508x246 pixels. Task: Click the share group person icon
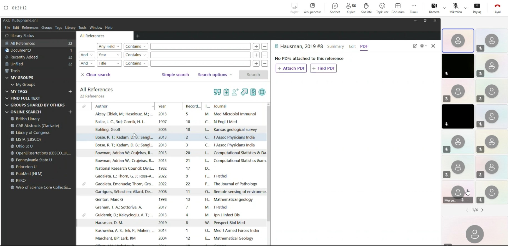[x=235, y=92]
